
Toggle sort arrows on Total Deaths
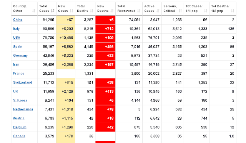click(92, 11)
